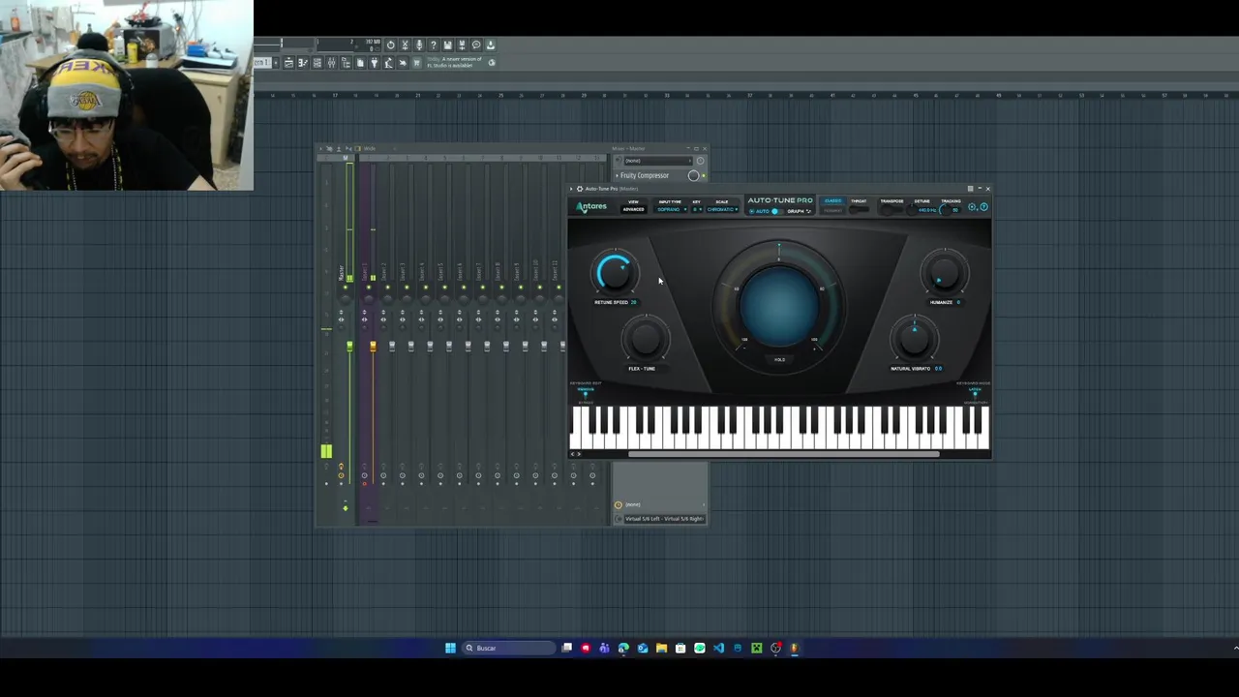Adjust the Detune knob in Auto-Tune

coord(912,210)
